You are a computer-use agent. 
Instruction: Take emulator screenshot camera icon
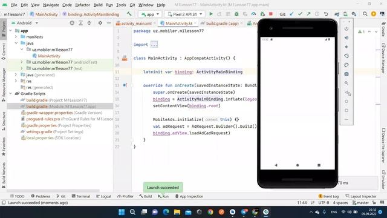pyautogui.click(x=346, y=74)
